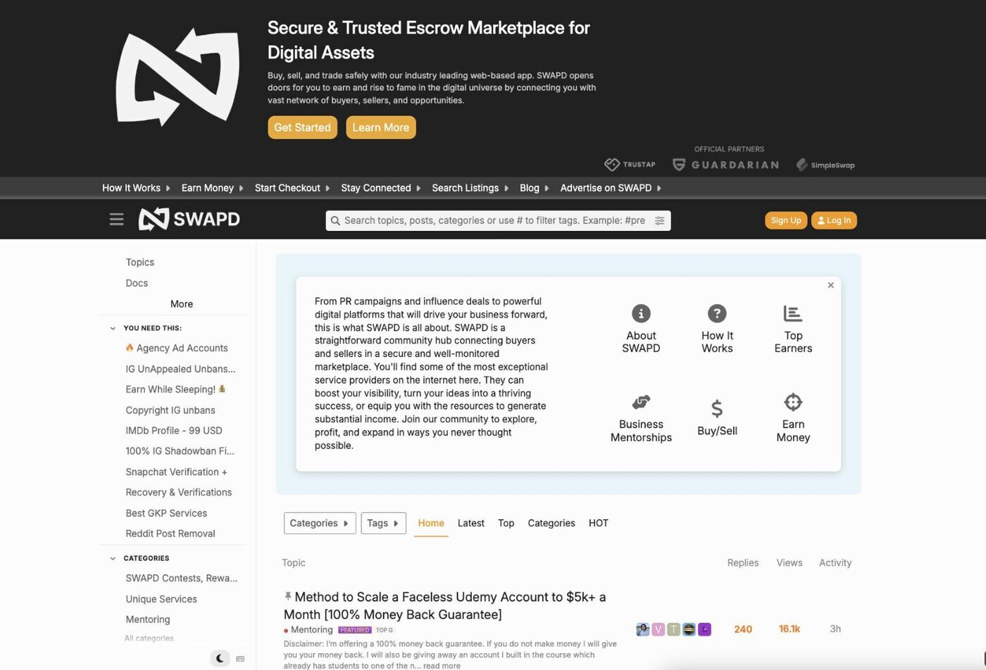
Task: Open the Earn Money crosshair icon
Action: coord(792,402)
